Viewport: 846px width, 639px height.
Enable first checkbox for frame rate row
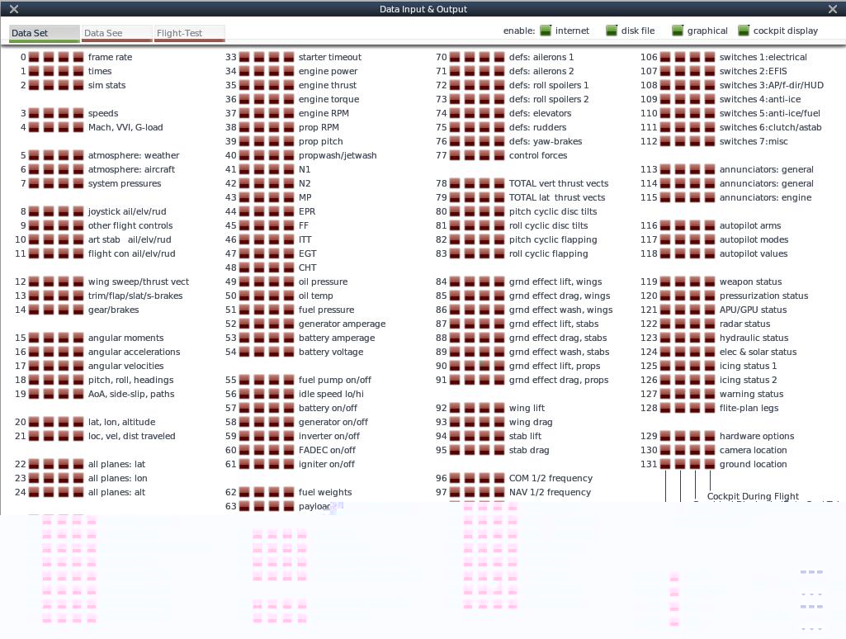[x=35, y=58]
